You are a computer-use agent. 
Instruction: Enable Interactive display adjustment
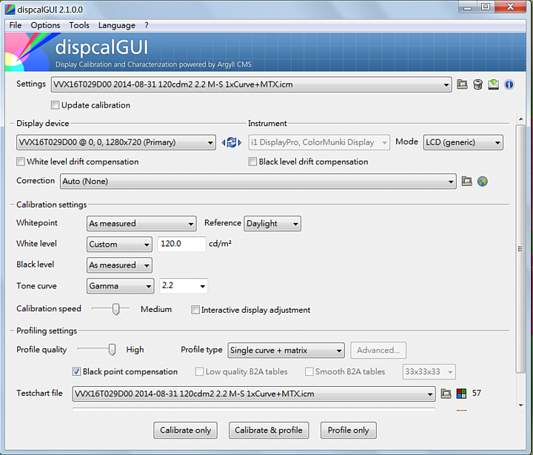[195, 310]
